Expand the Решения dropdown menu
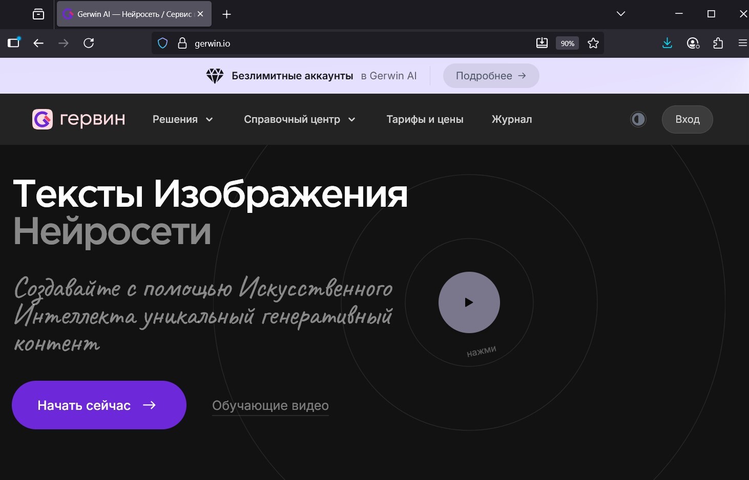Viewport: 749px width, 480px height. point(182,119)
